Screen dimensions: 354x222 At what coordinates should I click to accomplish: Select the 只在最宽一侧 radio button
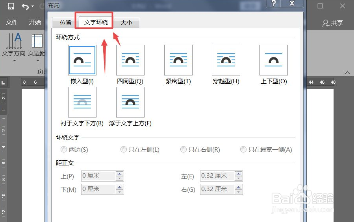pos(243,149)
